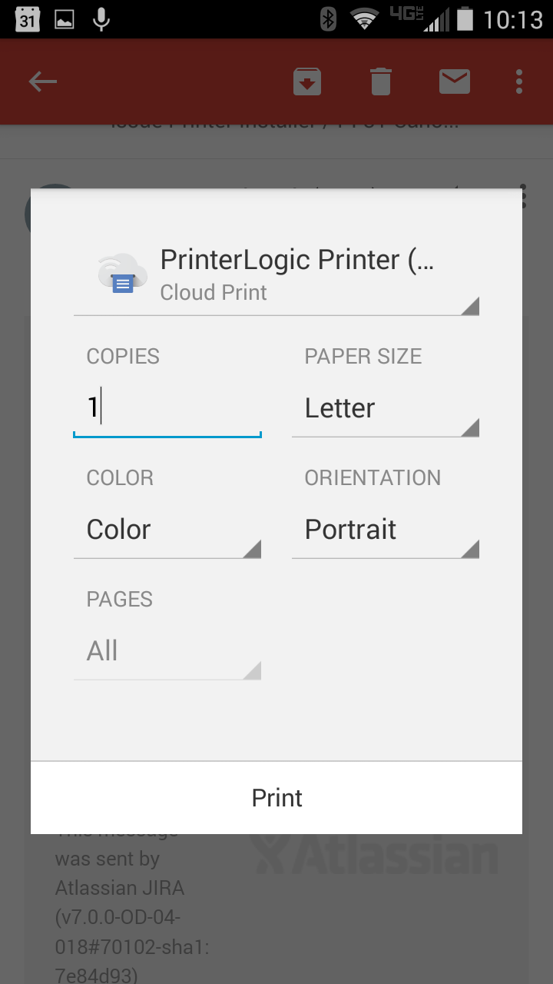Tap the Wi-Fi status icon
The height and width of the screenshot is (984, 553).
coord(364,19)
